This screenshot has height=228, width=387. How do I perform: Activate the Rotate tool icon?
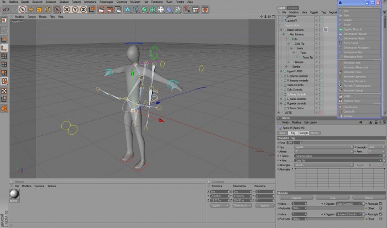[48, 9]
